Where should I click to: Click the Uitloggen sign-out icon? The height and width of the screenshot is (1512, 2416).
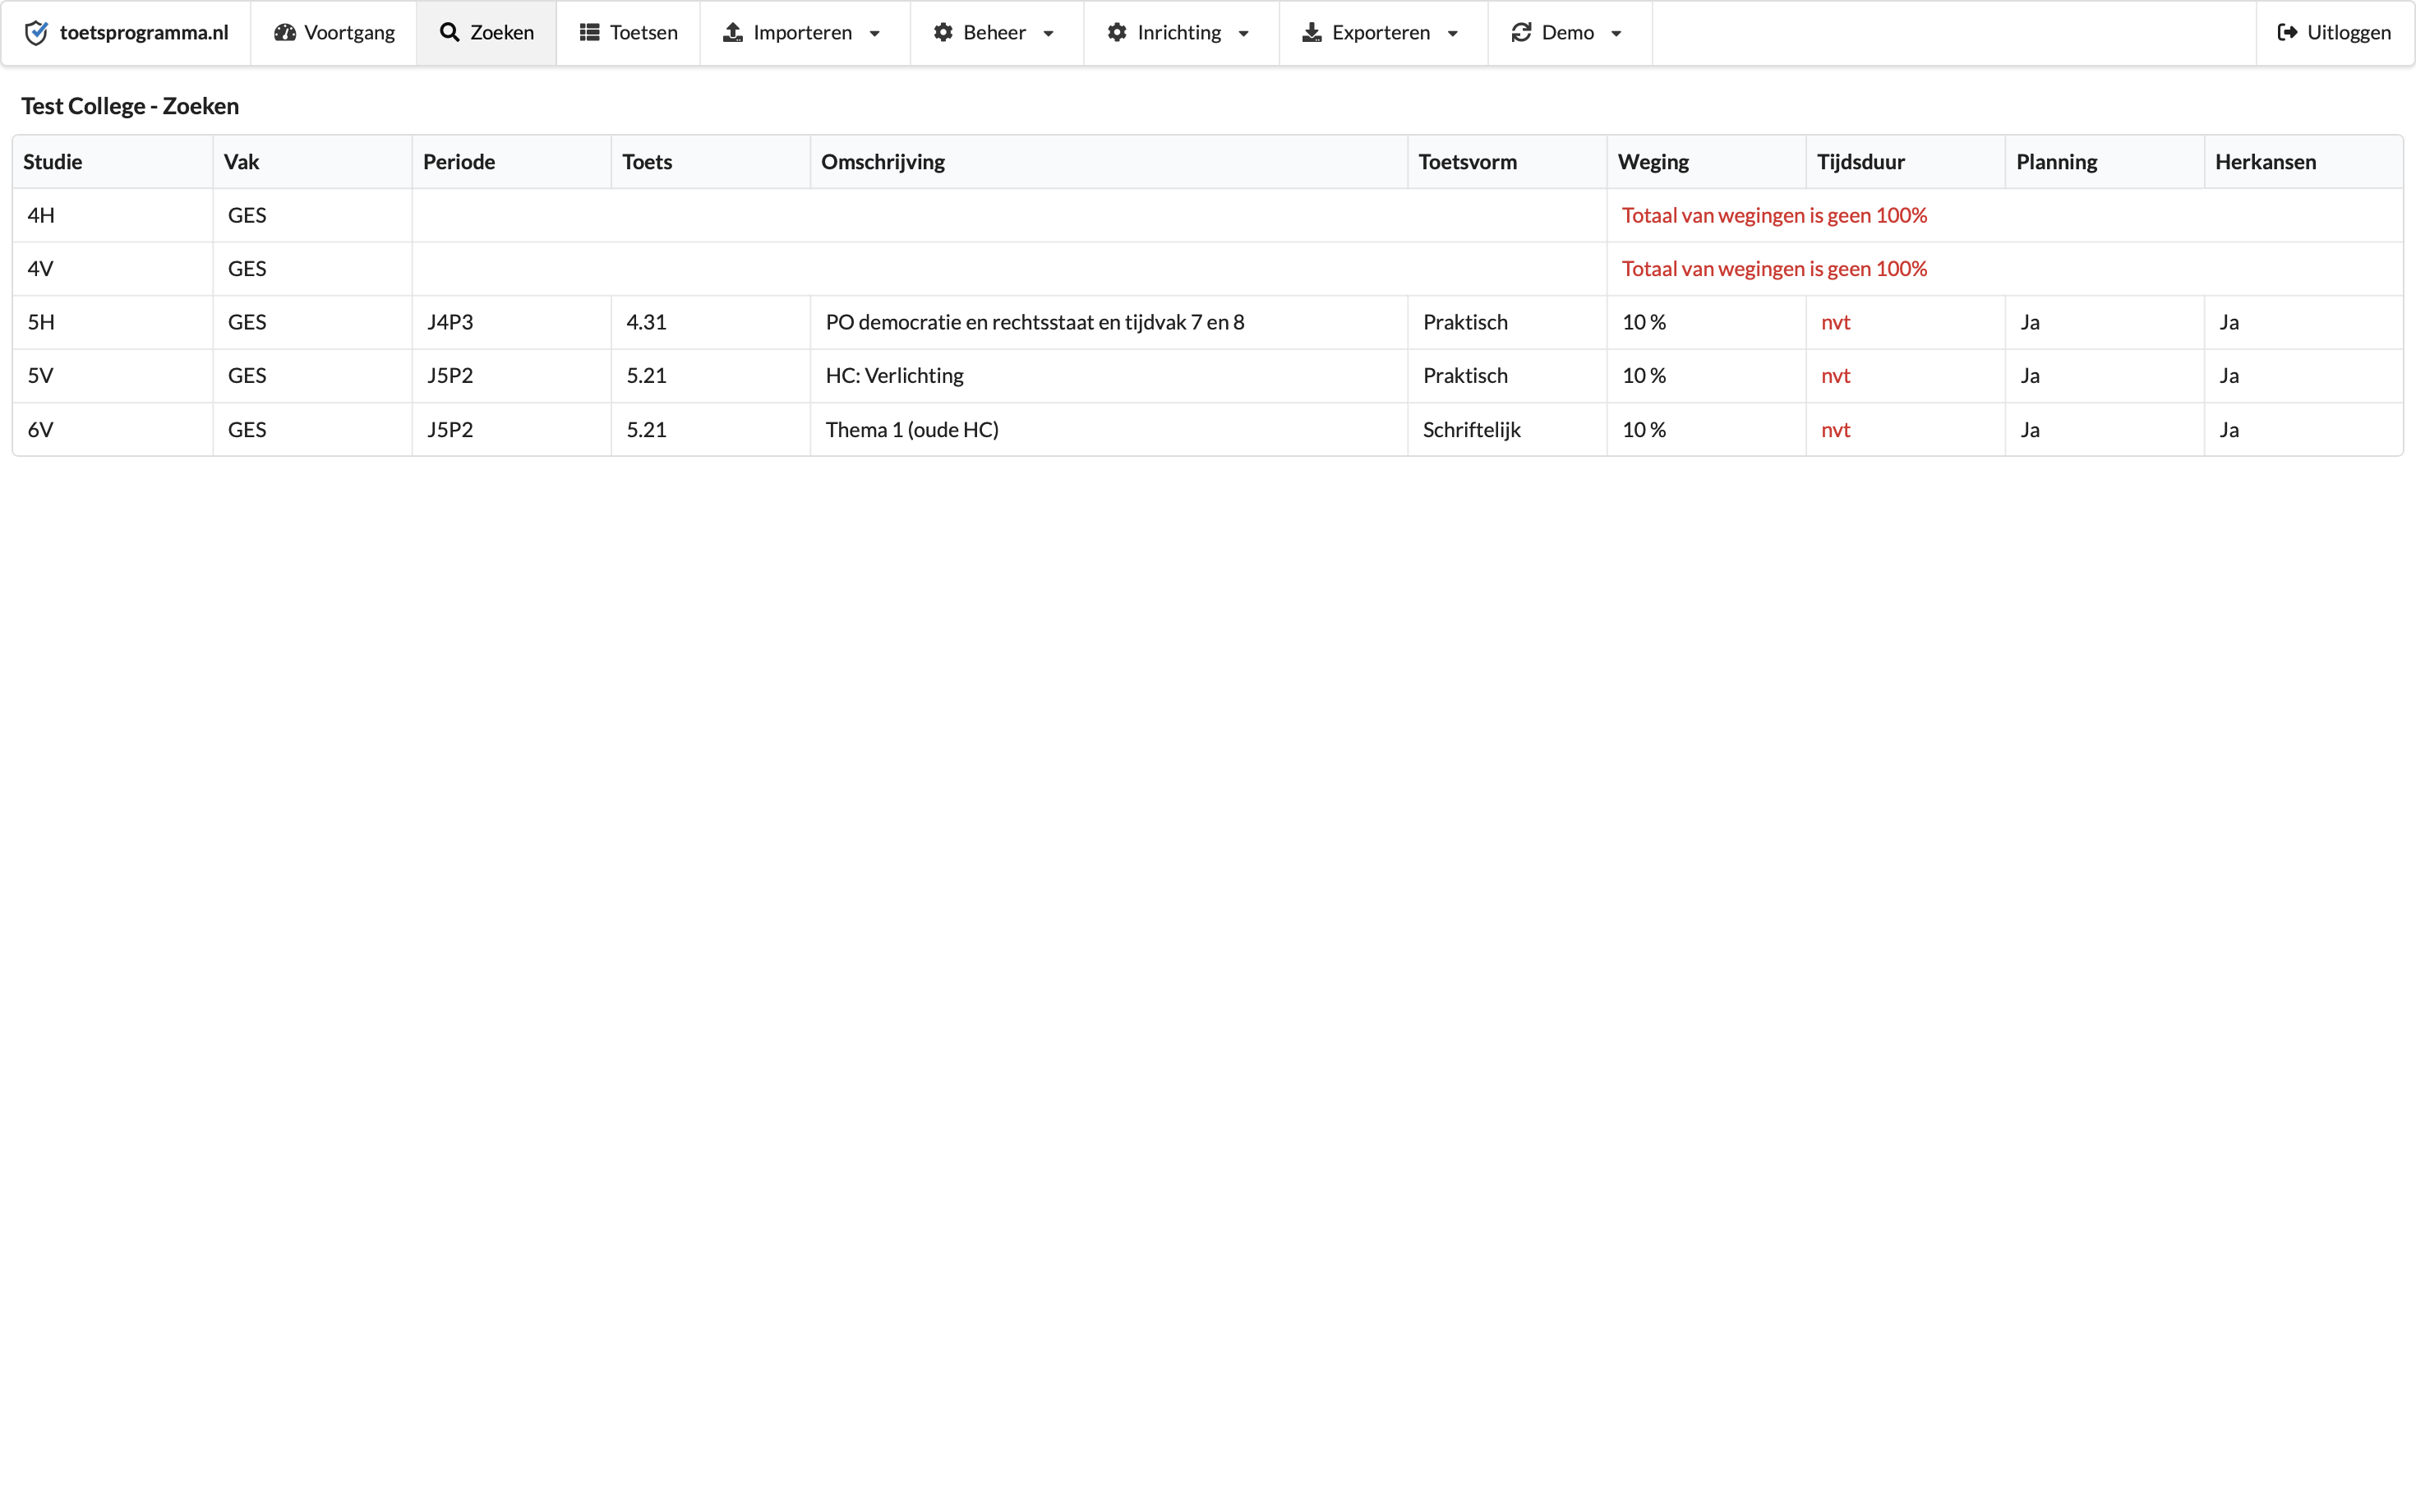[2287, 33]
